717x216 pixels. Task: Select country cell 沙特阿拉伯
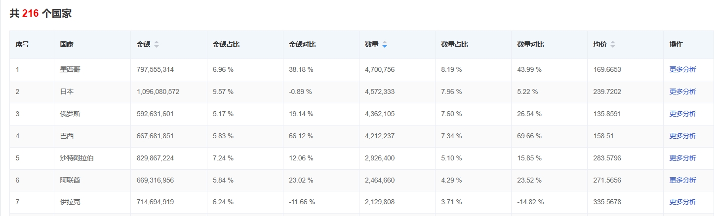(77, 158)
